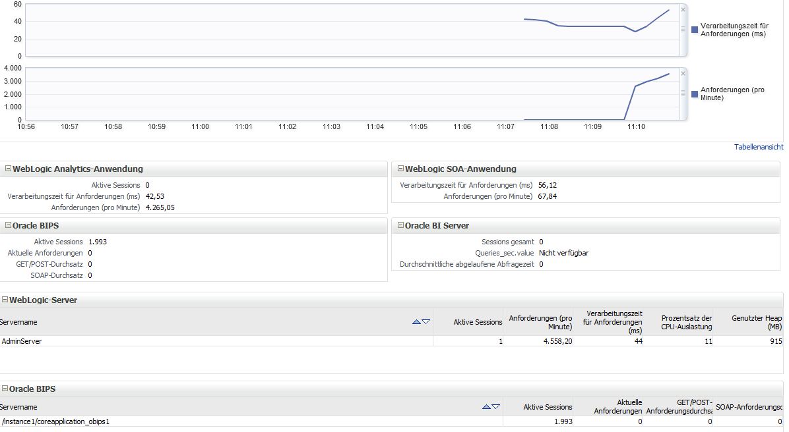
Task: Click the GET/POST-Anforderungsdurchsatz column header
Action: (679, 407)
